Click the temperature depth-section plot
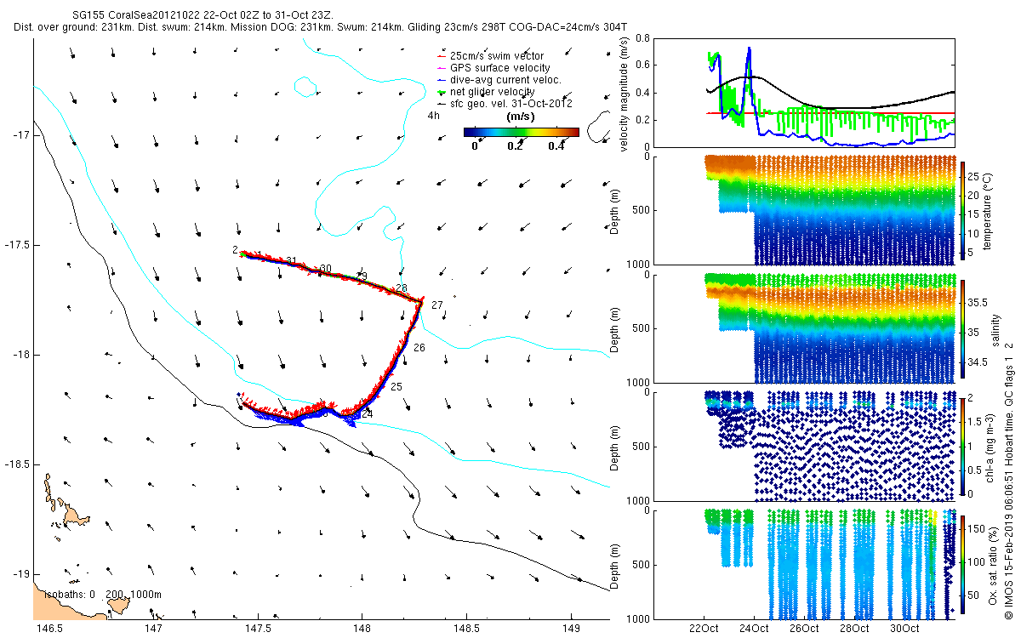1021x638 pixels. click(x=802, y=209)
